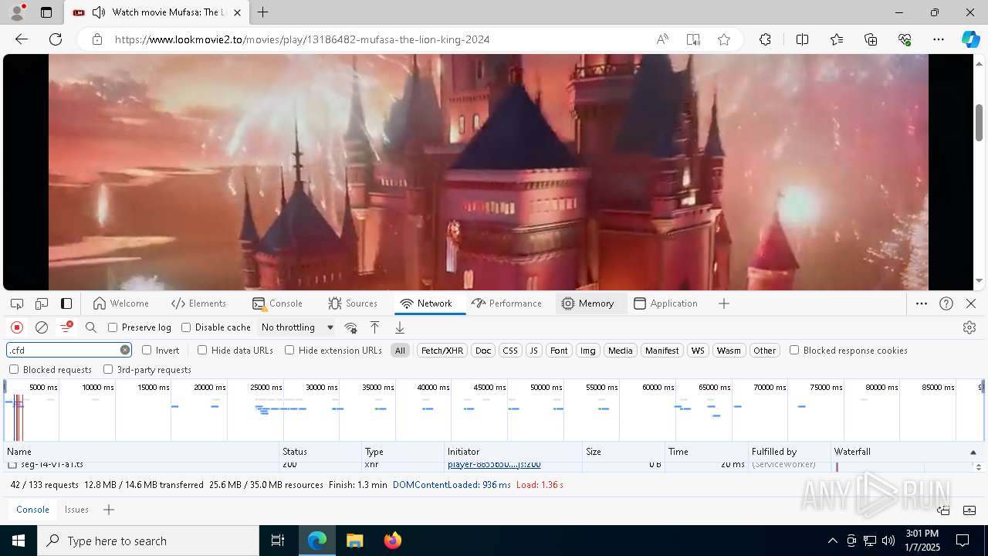Open DevTools more options ellipsis
This screenshot has height=556, width=988.
[922, 303]
